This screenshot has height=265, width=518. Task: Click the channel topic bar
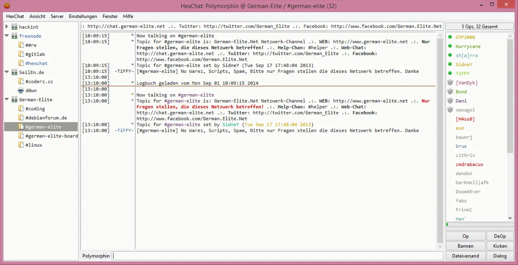point(262,26)
